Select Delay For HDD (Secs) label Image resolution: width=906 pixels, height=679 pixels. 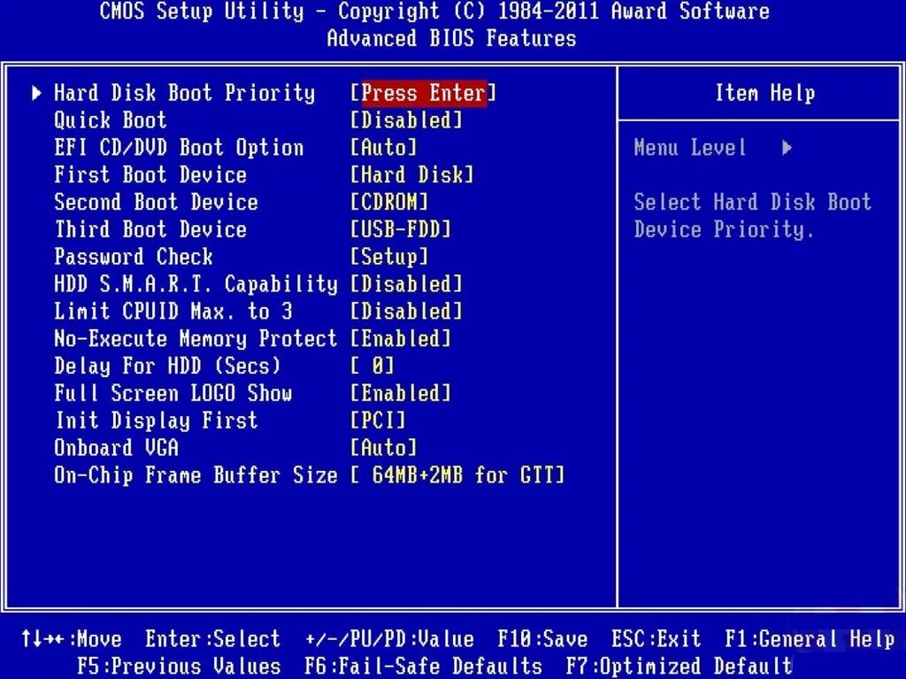click(167, 367)
